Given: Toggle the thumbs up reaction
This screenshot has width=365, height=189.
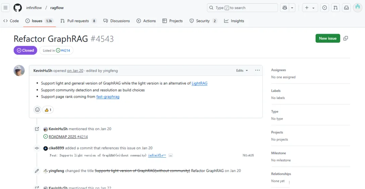Looking at the screenshot, I should coord(48,110).
